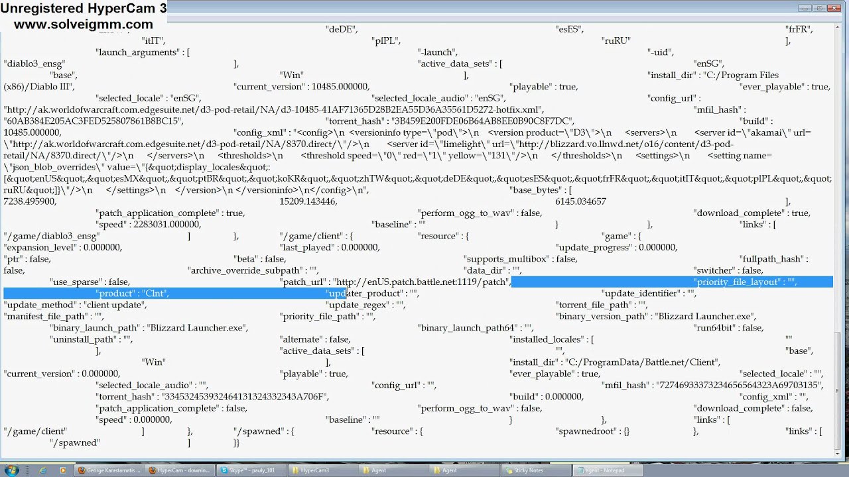Select the agent - Notepad taskbar button

608,470
